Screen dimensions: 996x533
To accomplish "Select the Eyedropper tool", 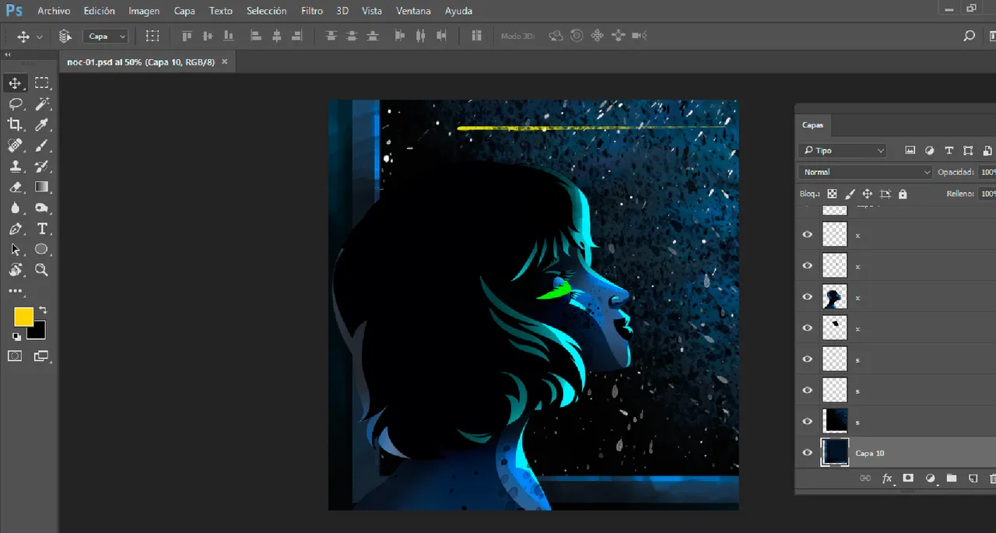I will click(x=42, y=124).
